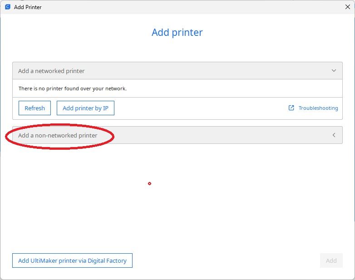Image resolution: width=355 pixels, height=280 pixels.
Task: Open the Add a networked printer header
Action: click(177, 71)
